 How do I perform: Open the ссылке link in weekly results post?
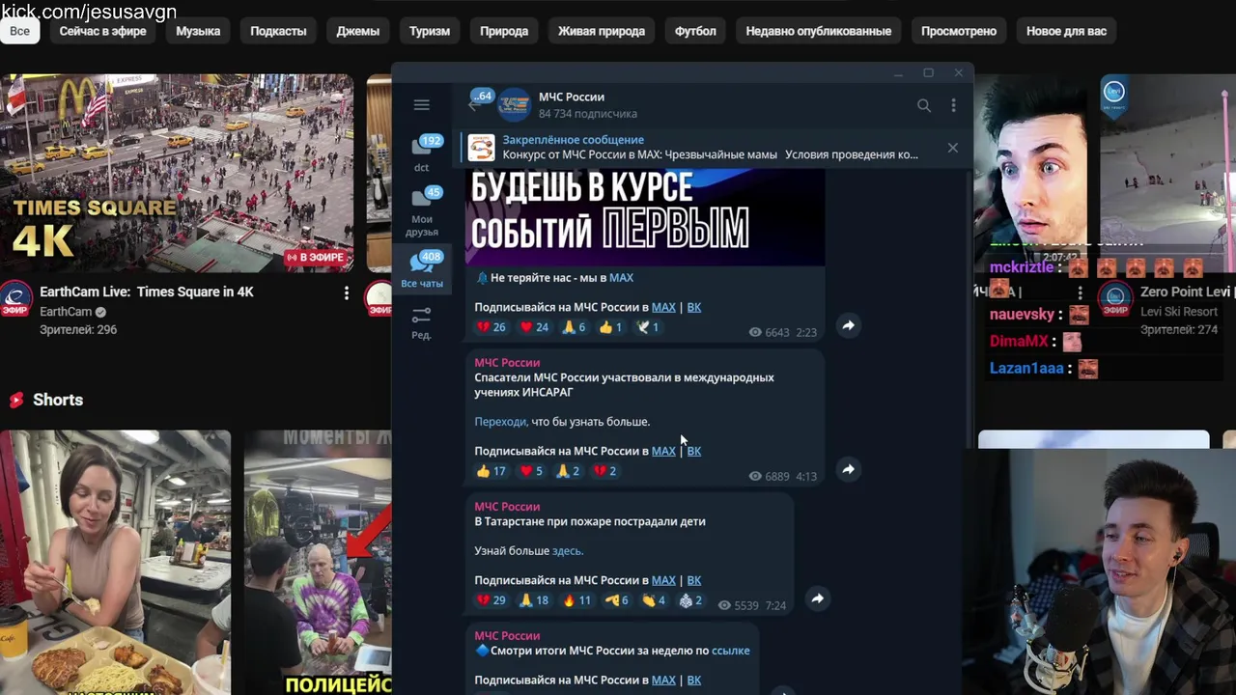tap(730, 651)
